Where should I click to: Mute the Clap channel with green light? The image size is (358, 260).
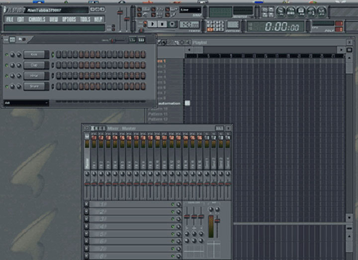pos(6,65)
